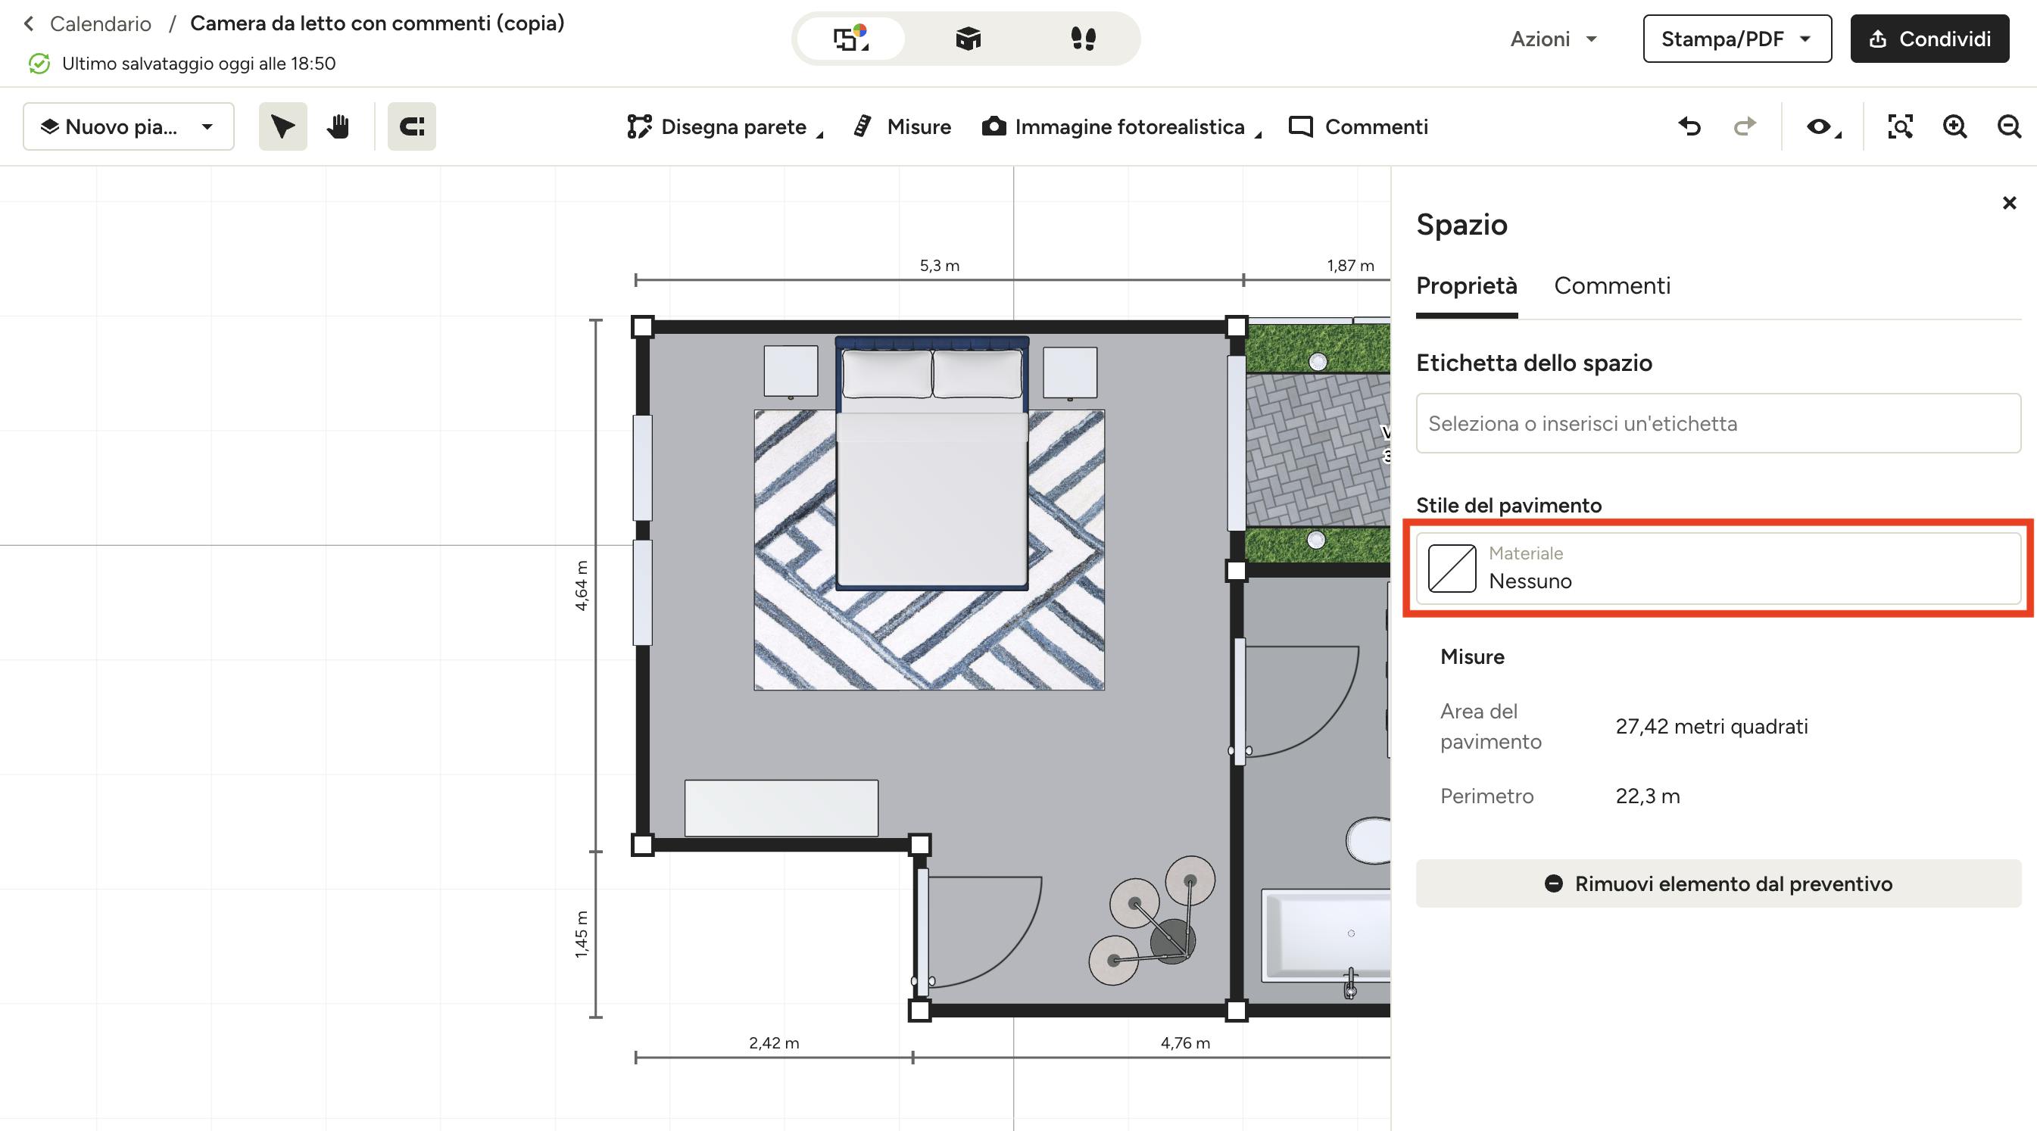Image resolution: width=2037 pixels, height=1131 pixels.
Task: Click the top-left wall corner handle
Action: click(643, 326)
